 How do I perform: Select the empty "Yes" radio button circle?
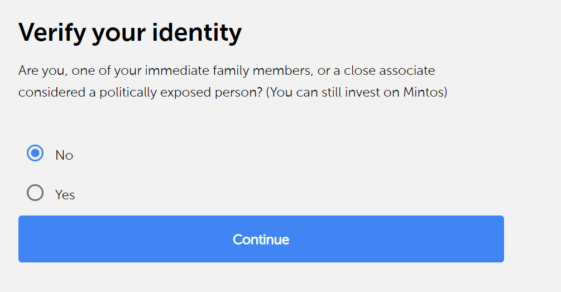[35, 193]
